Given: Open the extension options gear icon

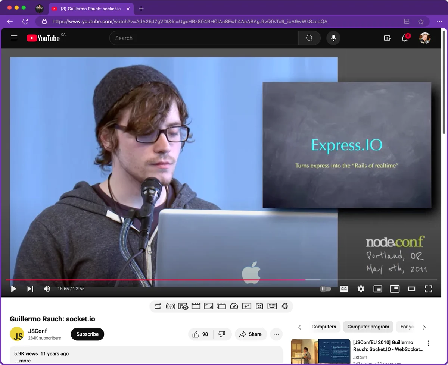Looking at the screenshot, I should tap(285, 306).
